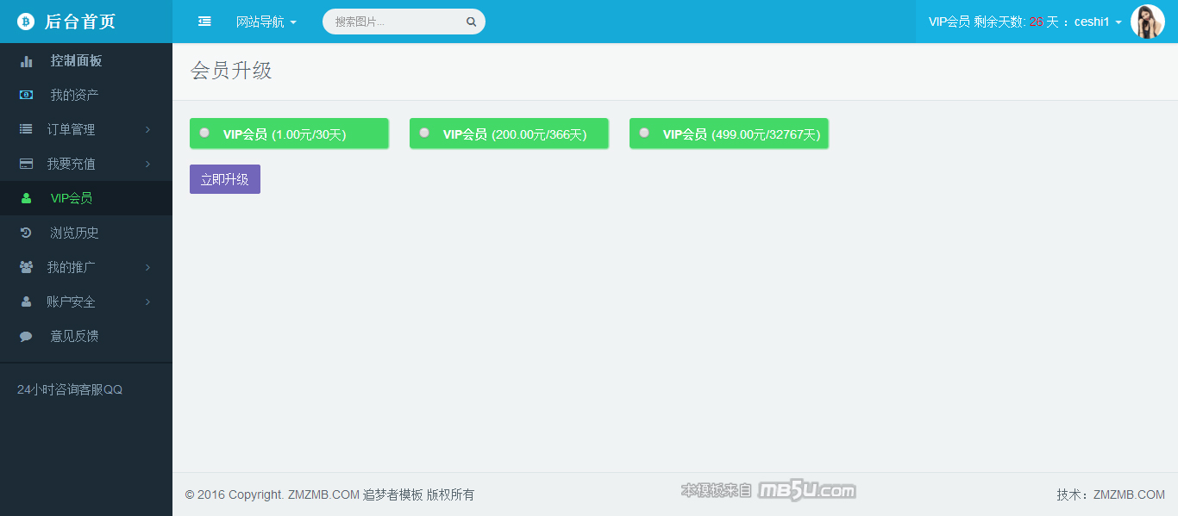Choose the 499.00元/32767天 VIP plan radio

pyautogui.click(x=644, y=133)
